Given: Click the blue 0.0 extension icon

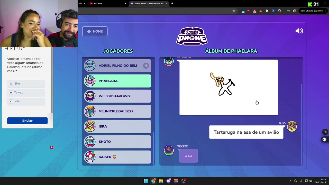Looking at the screenshot, I should (243, 11).
